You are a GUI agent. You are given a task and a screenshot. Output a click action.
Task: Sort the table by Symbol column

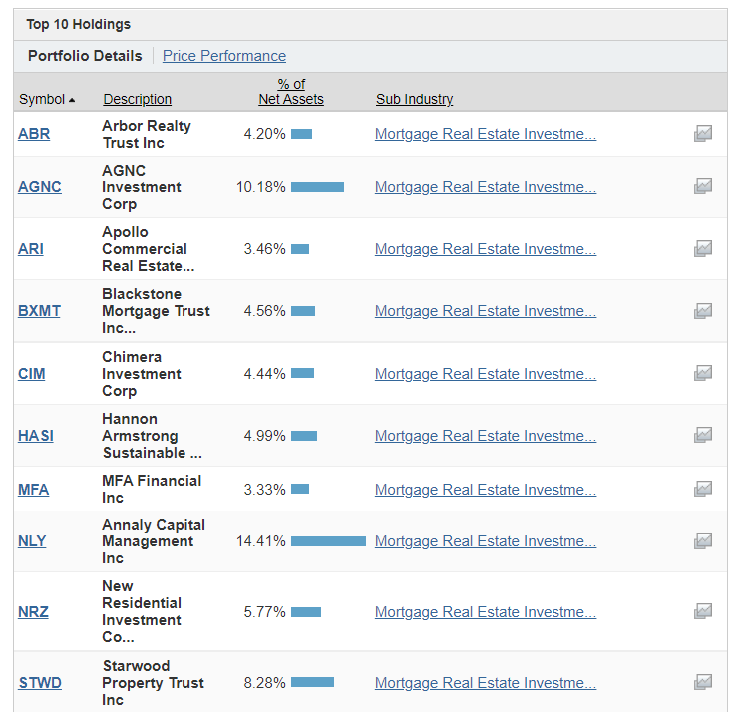pyautogui.click(x=47, y=99)
